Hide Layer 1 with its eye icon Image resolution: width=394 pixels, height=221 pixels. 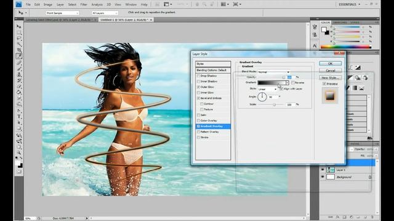[323, 170]
